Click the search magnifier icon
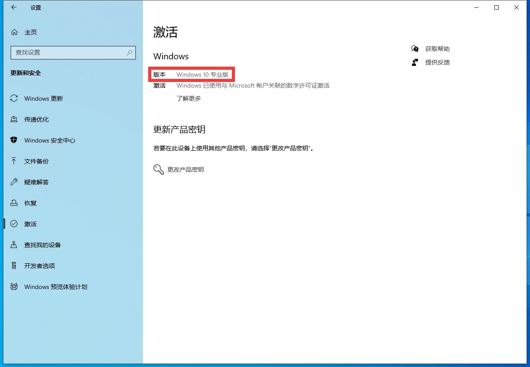 click(129, 52)
